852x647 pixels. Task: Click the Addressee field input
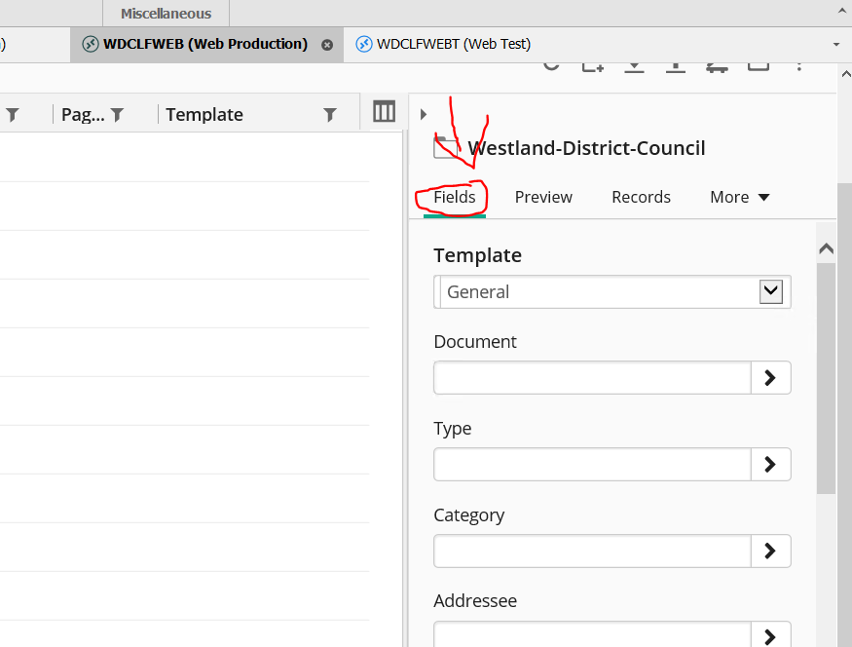point(592,634)
